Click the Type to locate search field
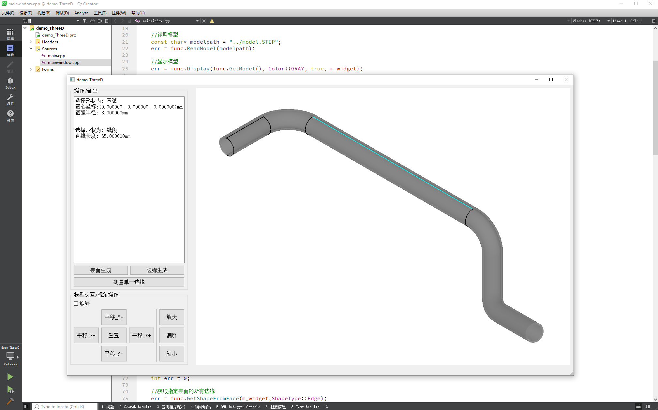Image resolution: width=658 pixels, height=410 pixels. click(65, 406)
